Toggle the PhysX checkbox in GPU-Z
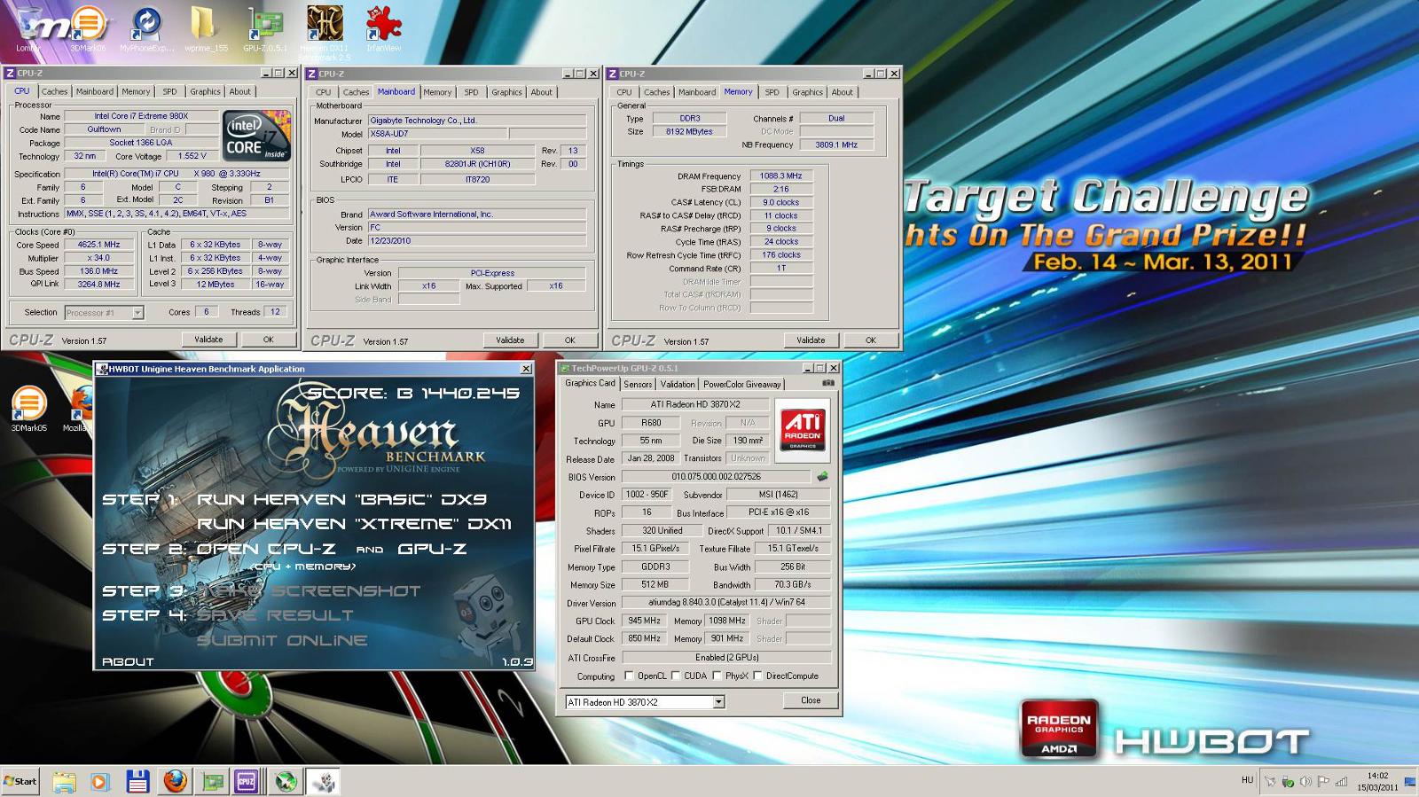1419x797 pixels. pos(717,676)
